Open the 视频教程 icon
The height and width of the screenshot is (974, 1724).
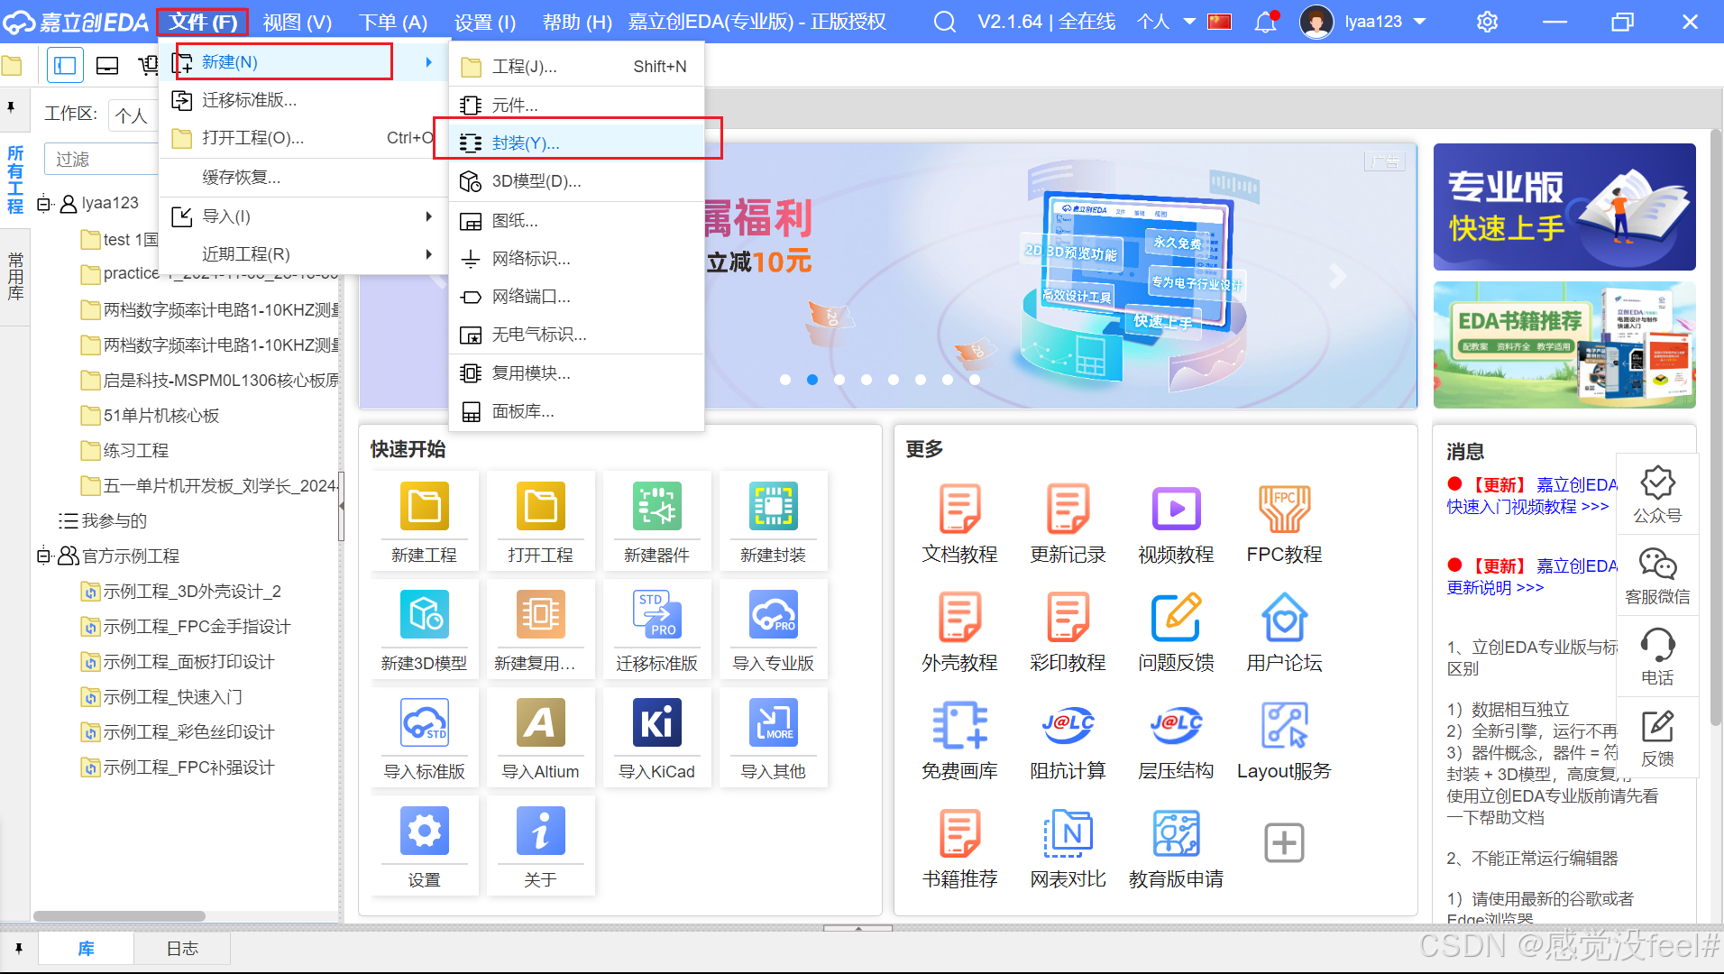[x=1176, y=509]
